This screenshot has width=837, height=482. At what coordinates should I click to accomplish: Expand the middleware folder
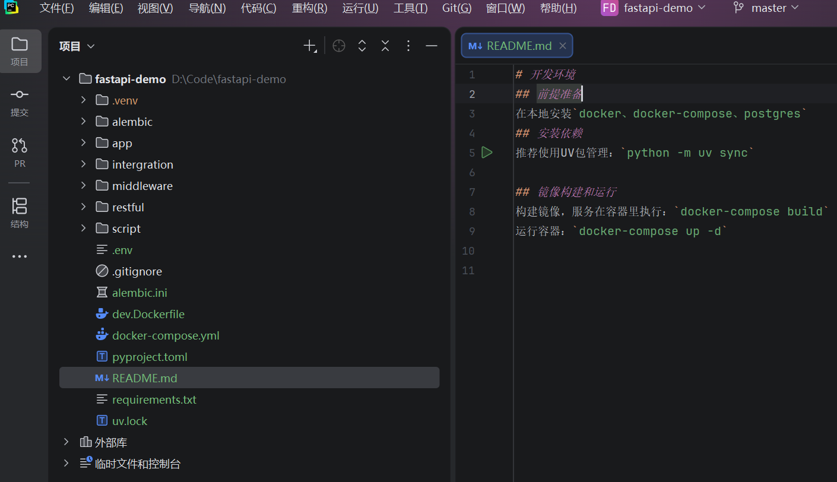[x=84, y=186]
